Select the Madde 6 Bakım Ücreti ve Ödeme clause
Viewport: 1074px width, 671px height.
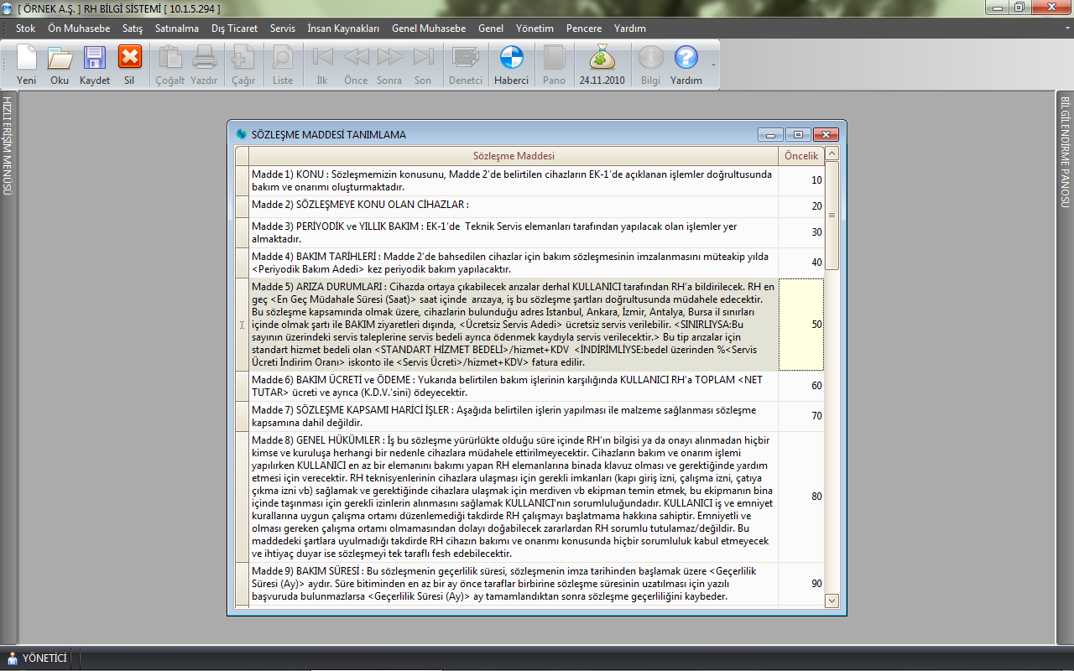[x=512, y=386]
